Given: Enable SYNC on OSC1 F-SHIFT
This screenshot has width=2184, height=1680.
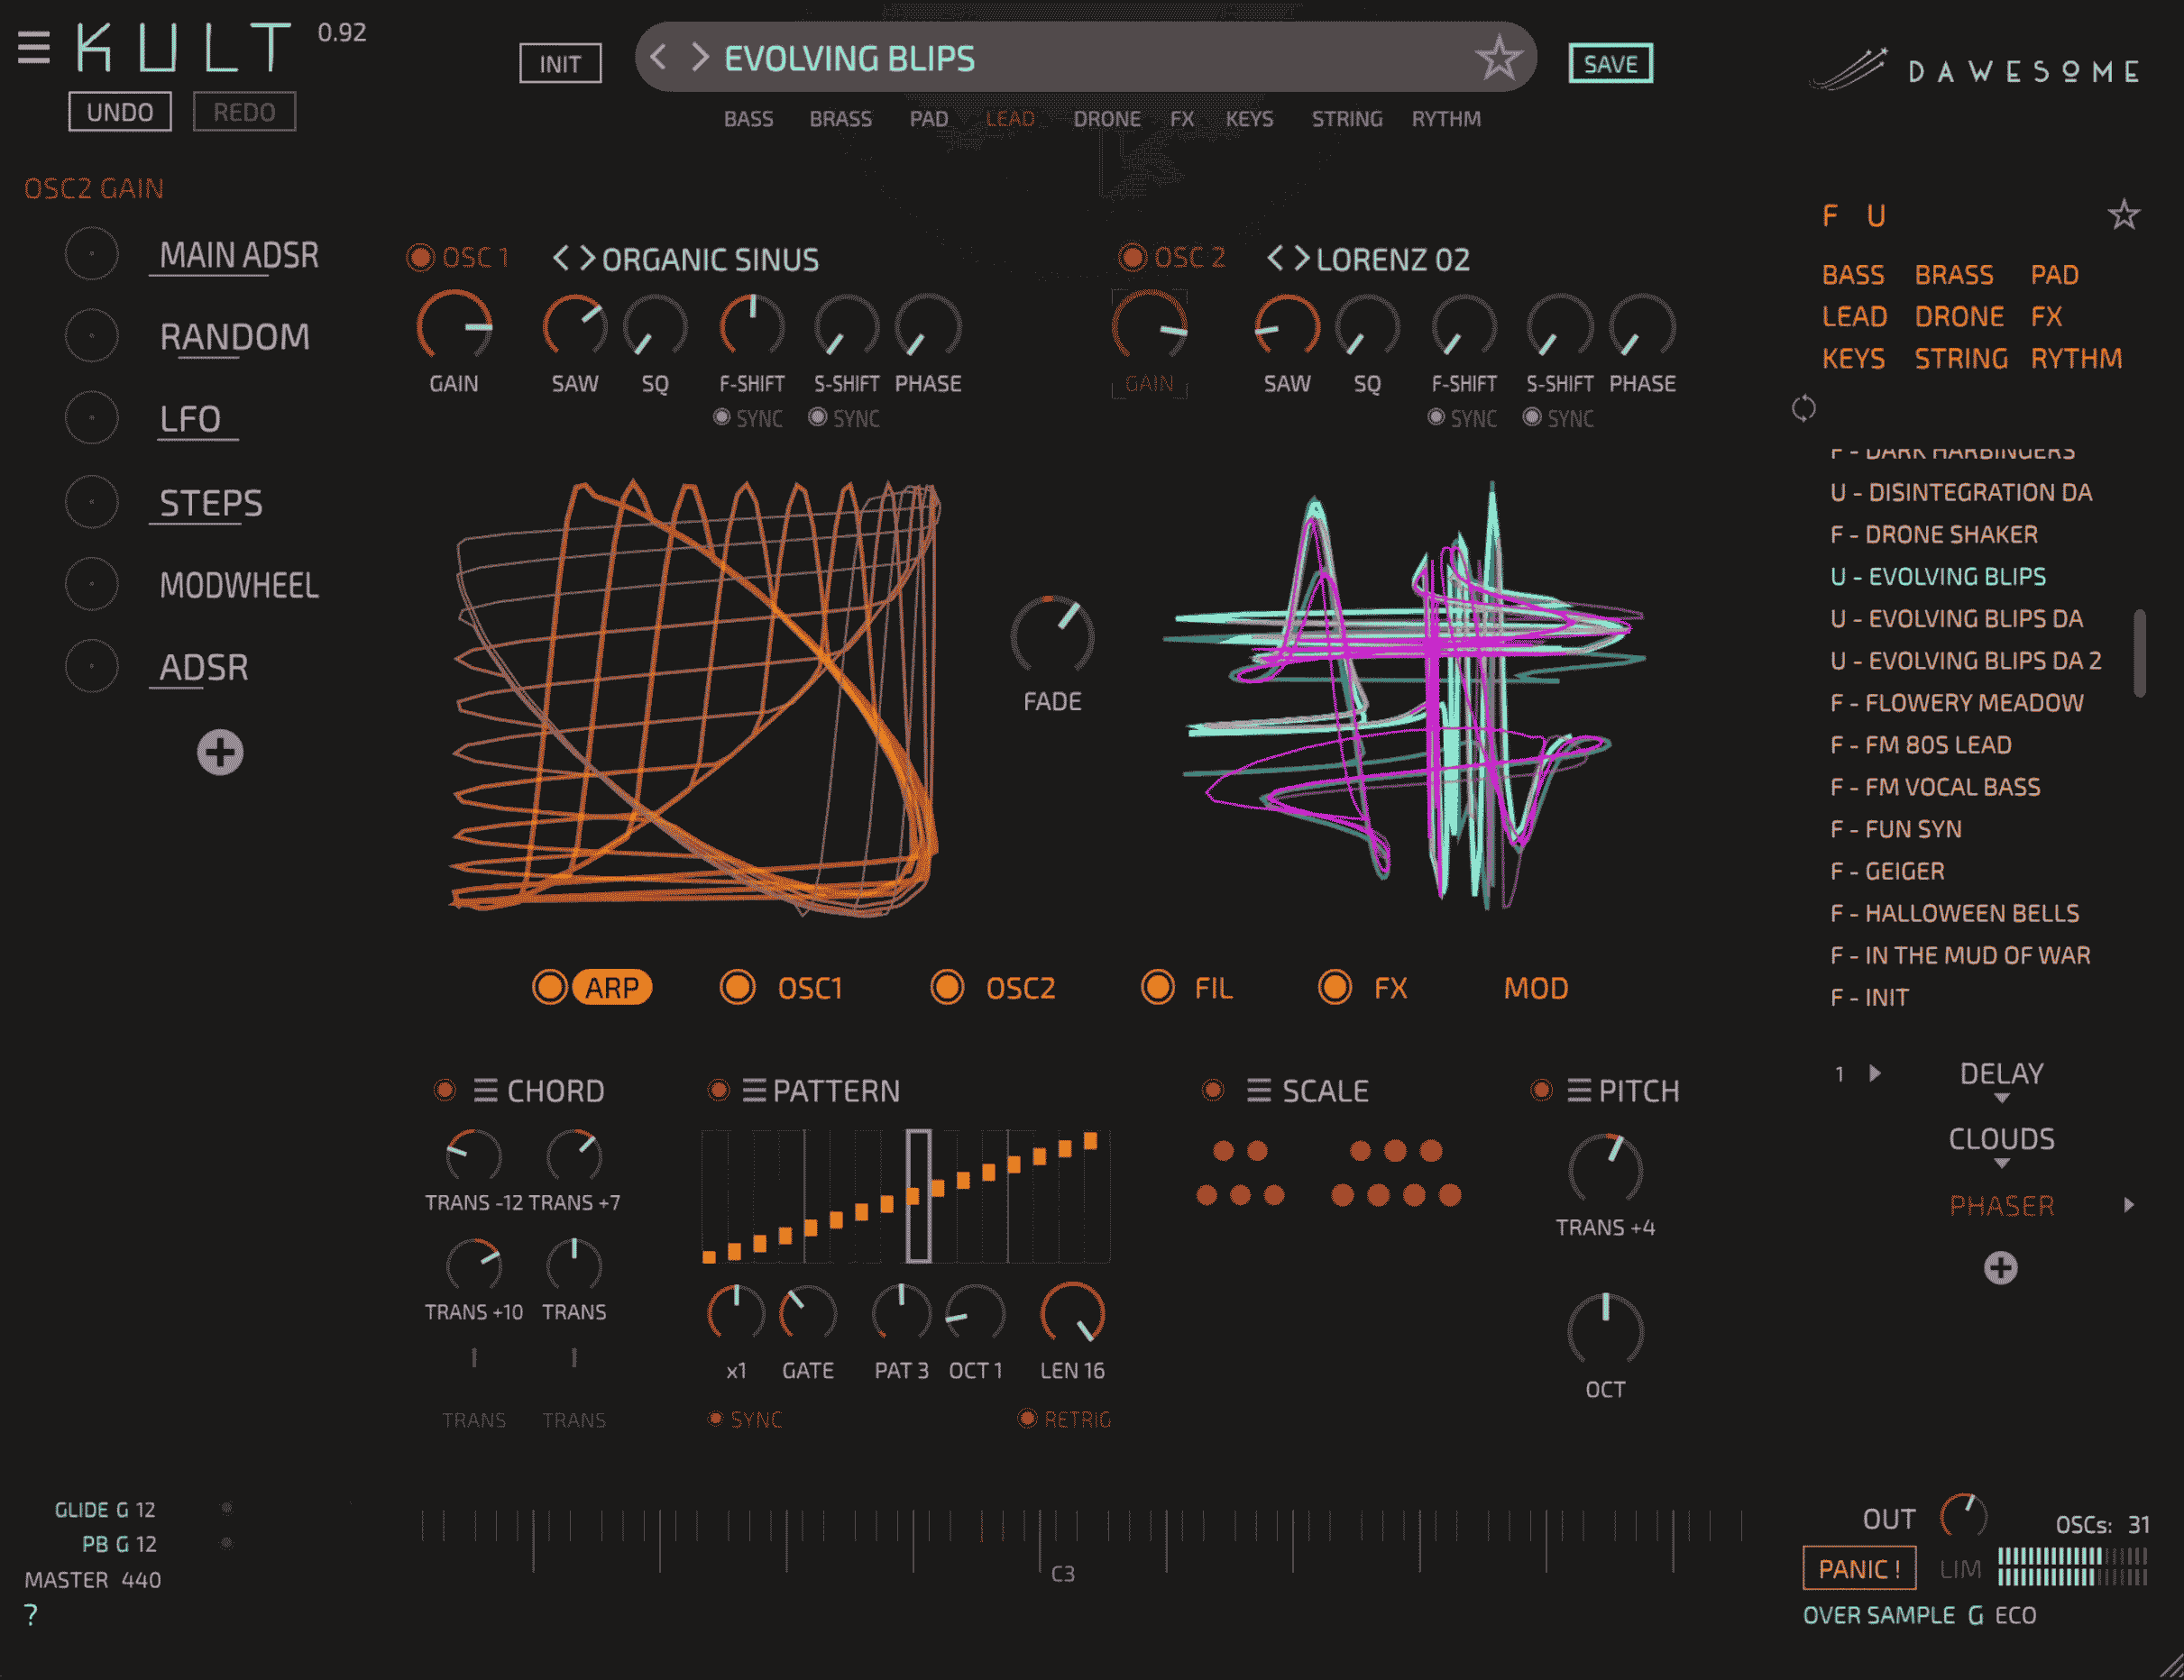Looking at the screenshot, I should point(723,418).
